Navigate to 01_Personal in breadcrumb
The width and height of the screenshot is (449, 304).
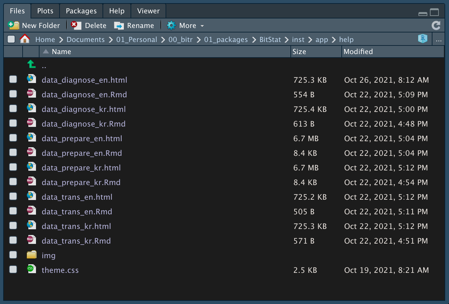[137, 39]
